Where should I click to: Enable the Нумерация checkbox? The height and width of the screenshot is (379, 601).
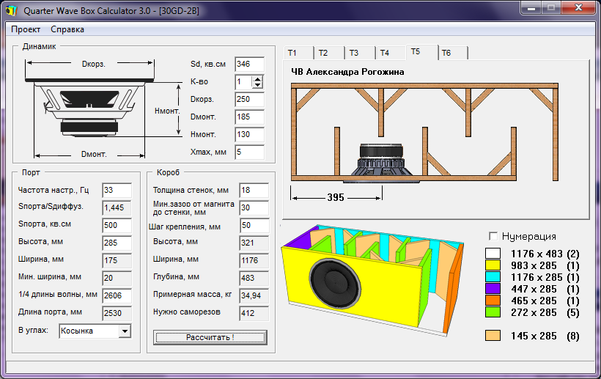[x=493, y=236]
